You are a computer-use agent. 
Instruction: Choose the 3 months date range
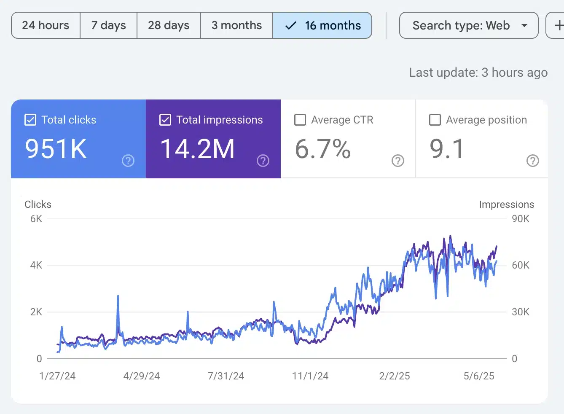point(236,25)
